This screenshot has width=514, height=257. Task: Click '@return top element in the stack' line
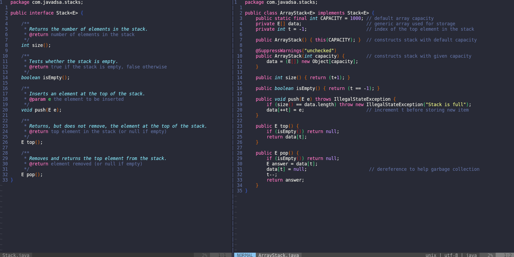[98, 131]
